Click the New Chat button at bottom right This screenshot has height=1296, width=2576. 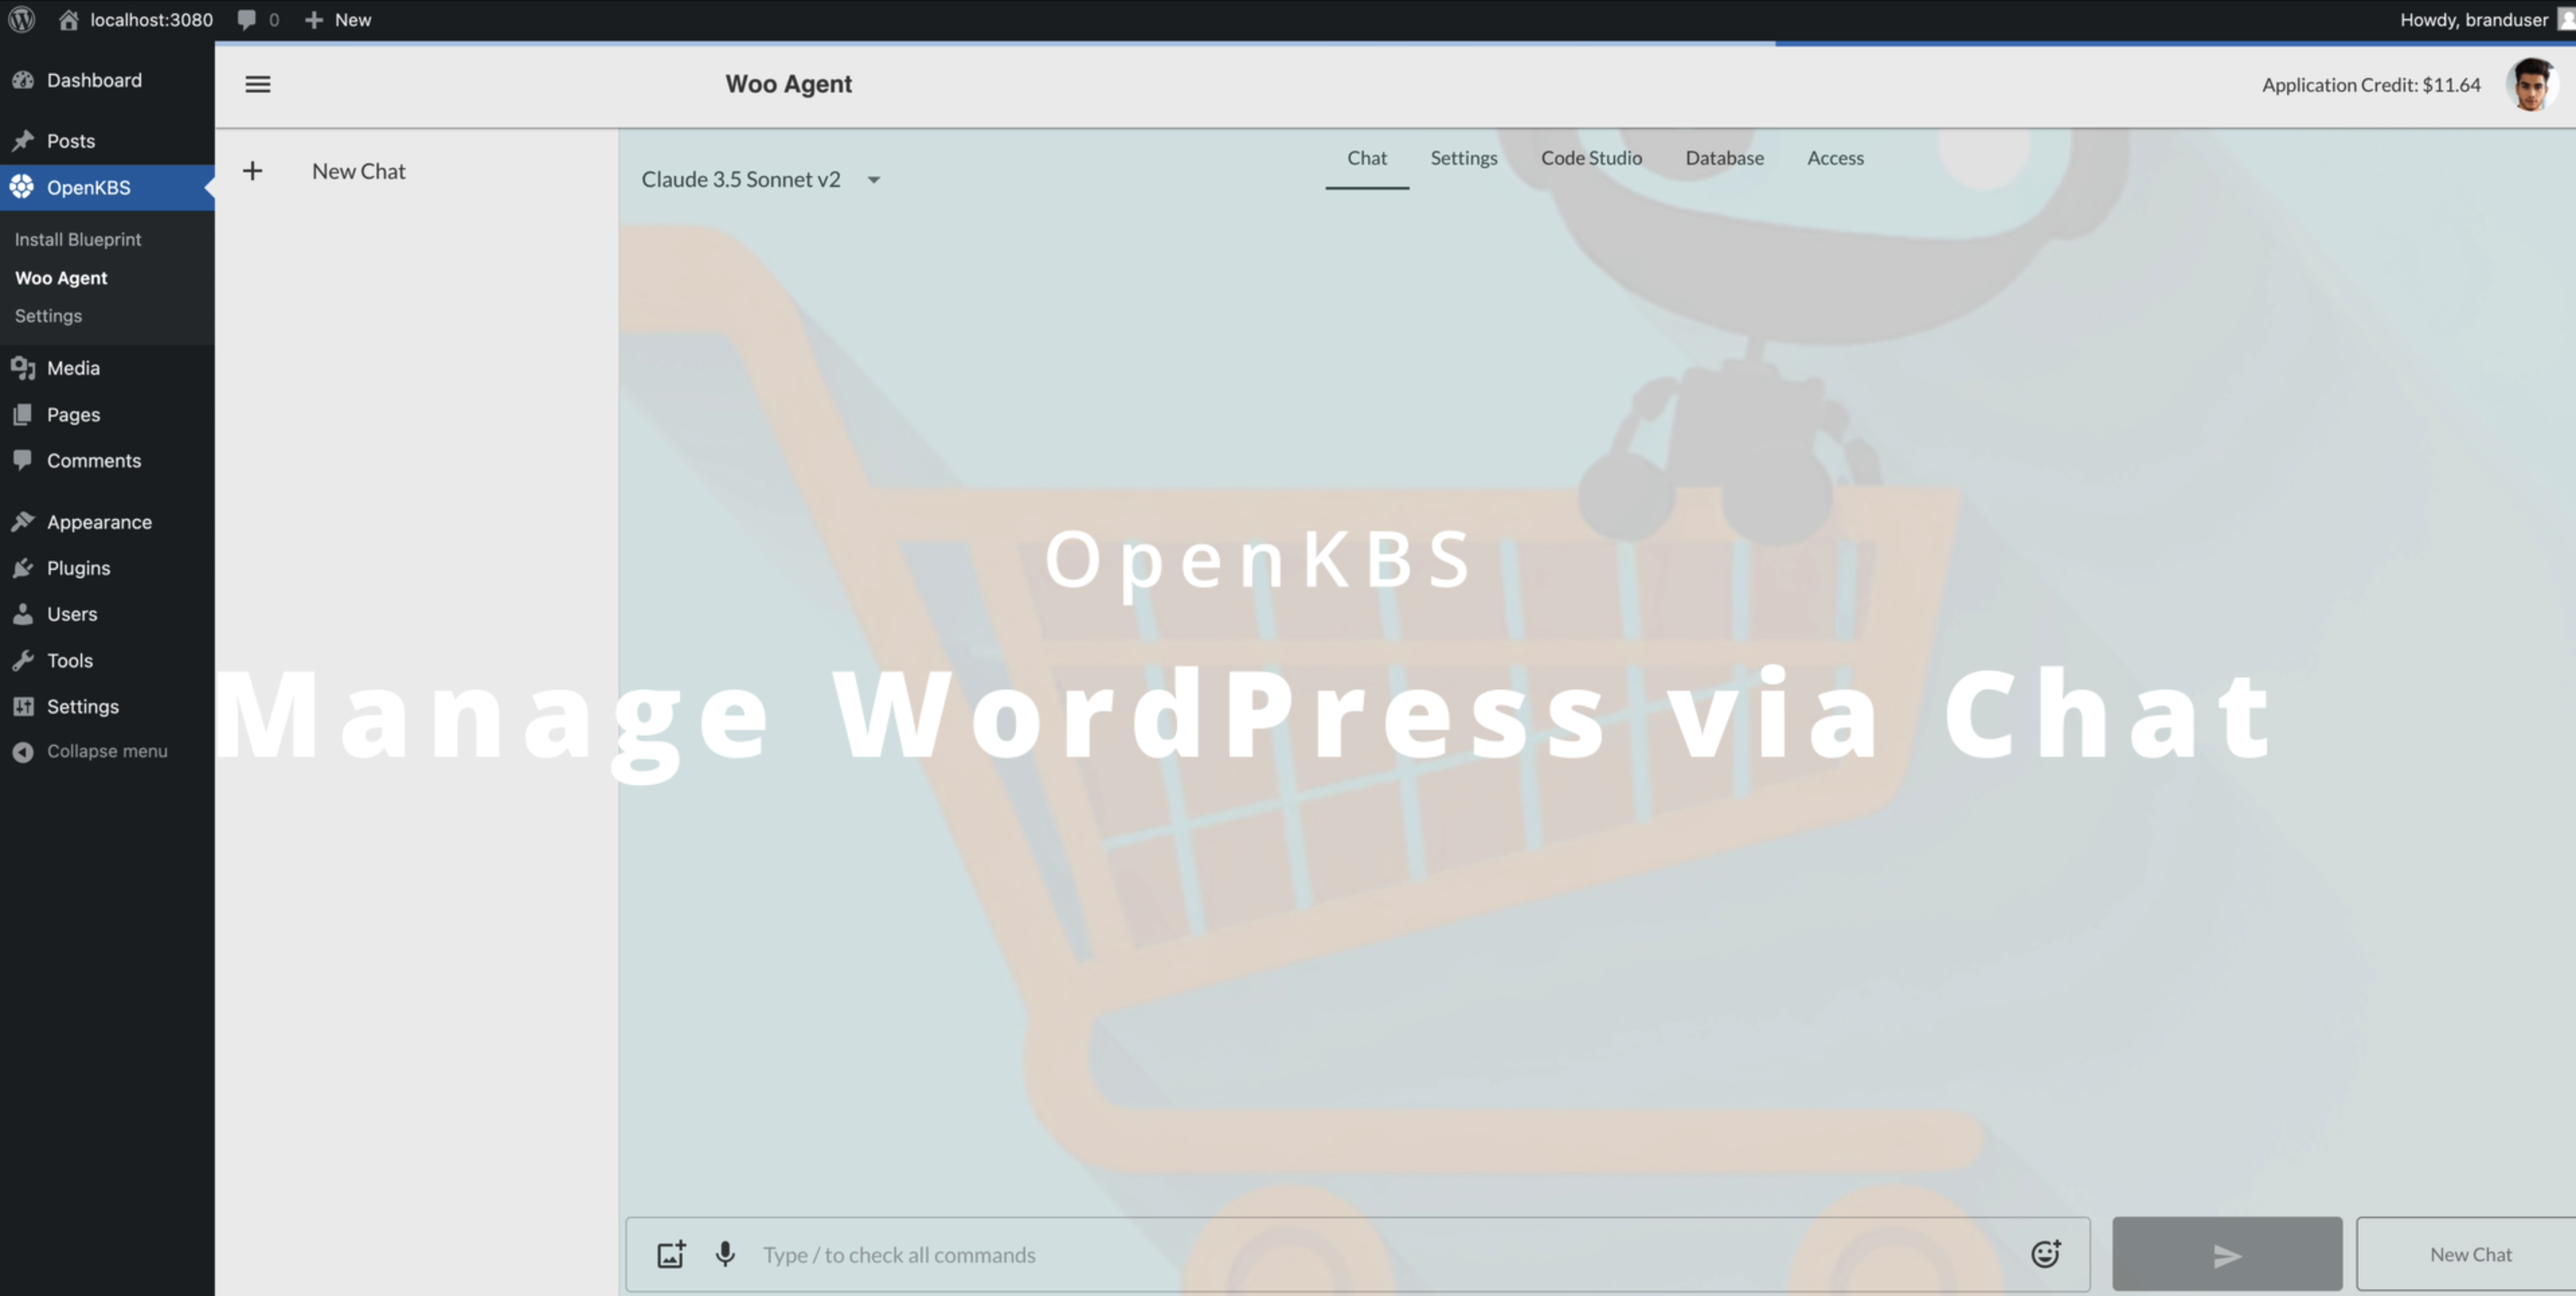(2466, 1254)
